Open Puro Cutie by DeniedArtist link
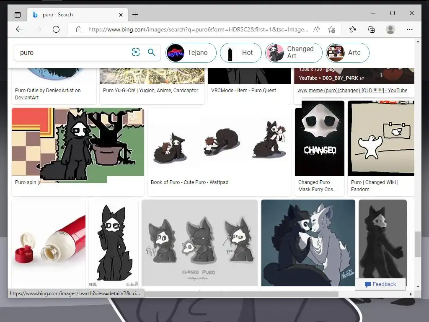Image resolution: width=429 pixels, height=322 pixels. point(48,94)
